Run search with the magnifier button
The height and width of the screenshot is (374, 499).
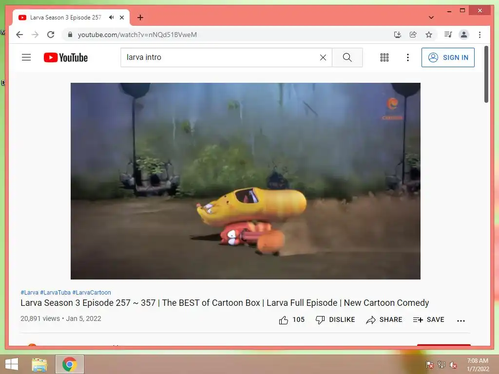[347, 57]
